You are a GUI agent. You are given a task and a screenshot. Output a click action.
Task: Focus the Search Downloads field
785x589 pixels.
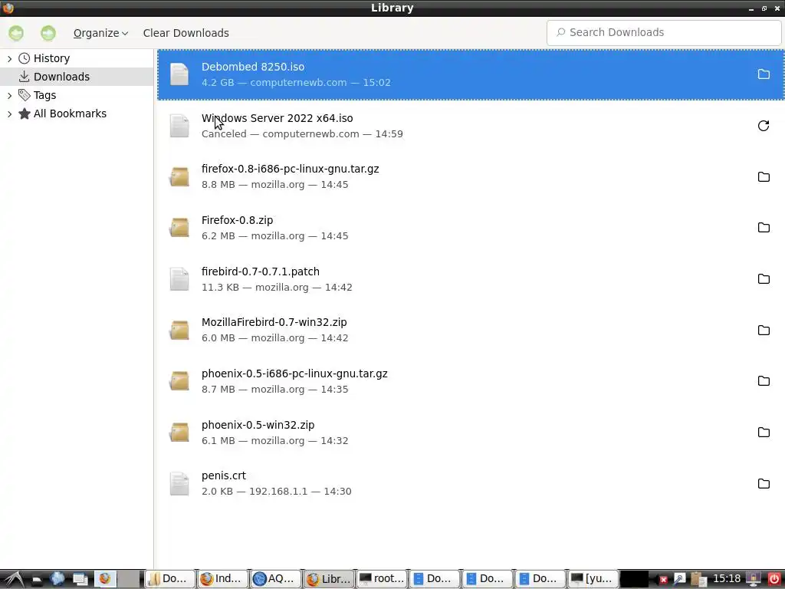coord(664,32)
